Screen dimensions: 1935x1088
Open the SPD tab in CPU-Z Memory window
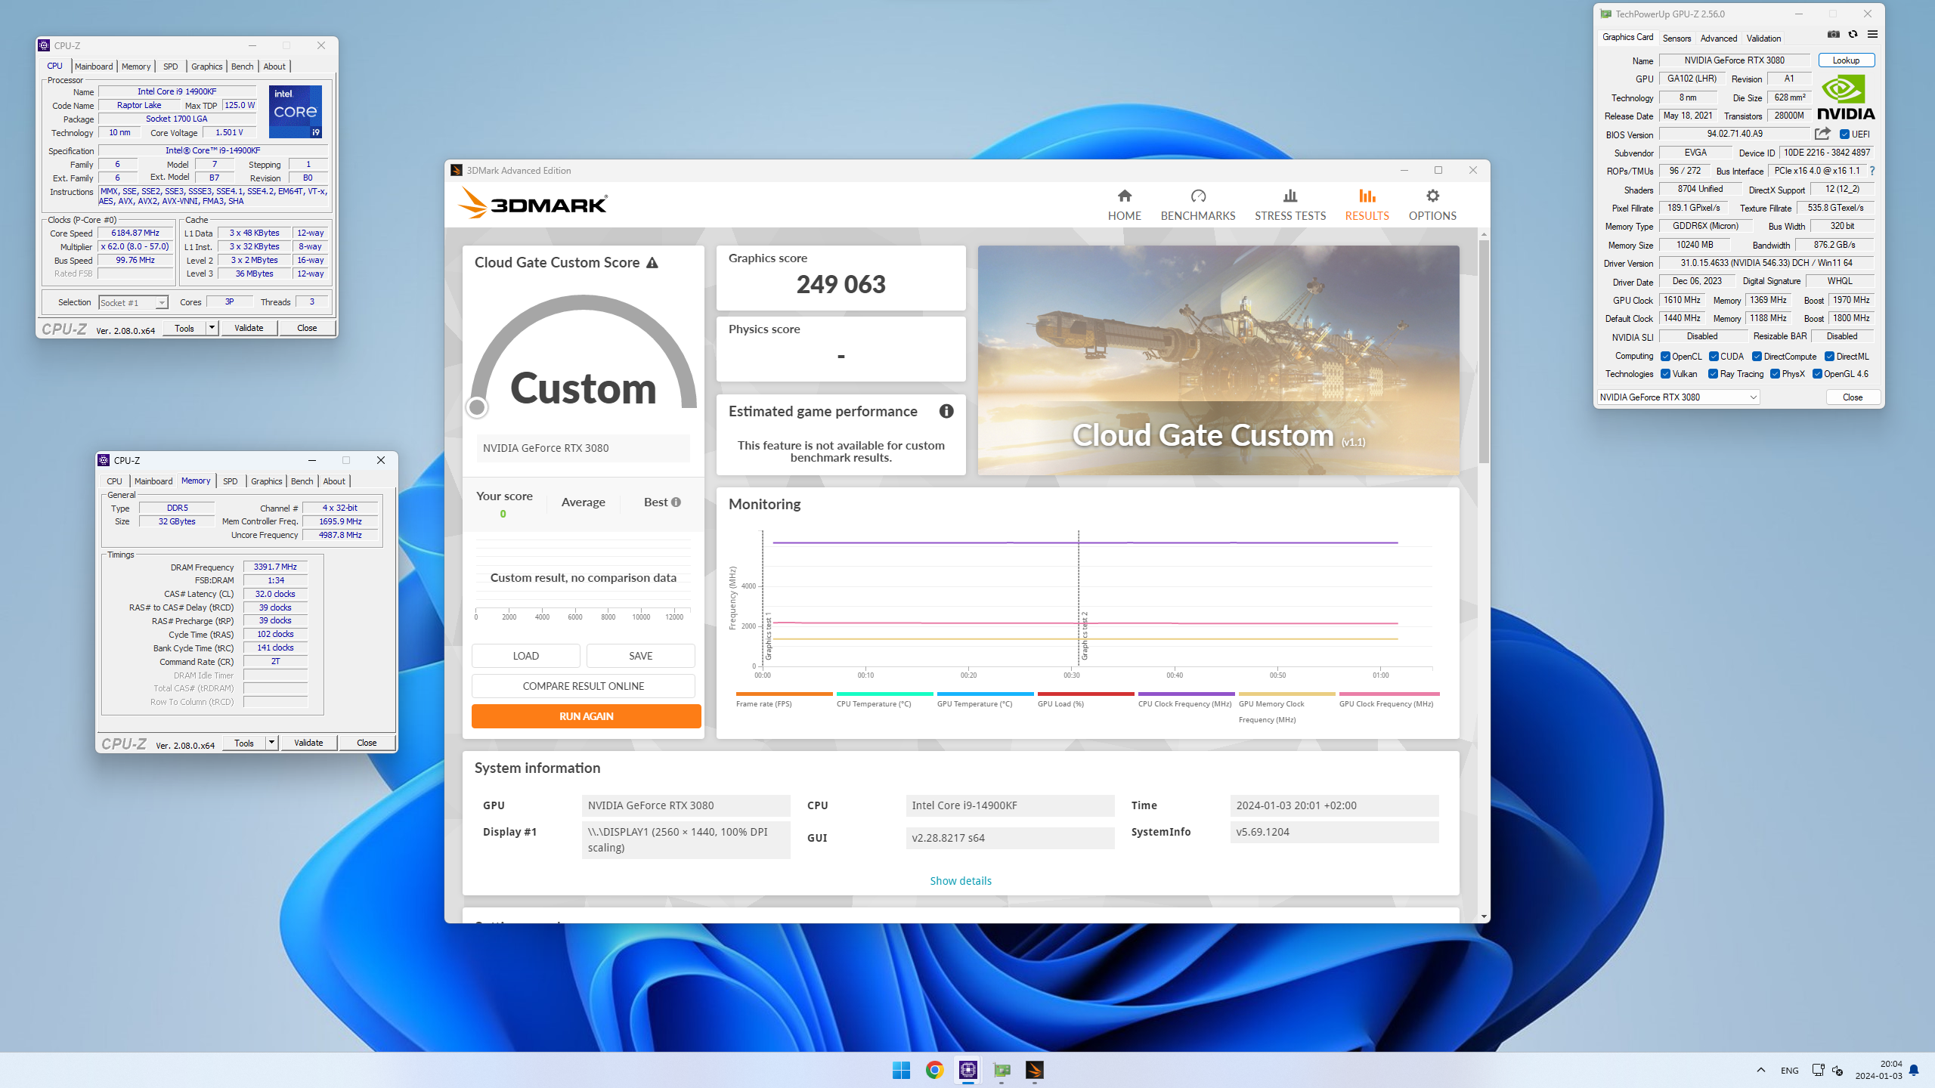(x=231, y=481)
